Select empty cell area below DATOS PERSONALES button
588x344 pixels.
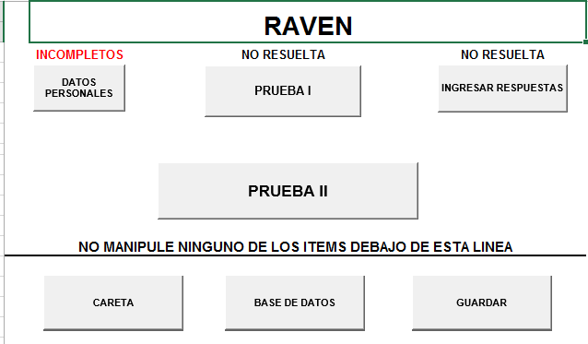(x=79, y=135)
